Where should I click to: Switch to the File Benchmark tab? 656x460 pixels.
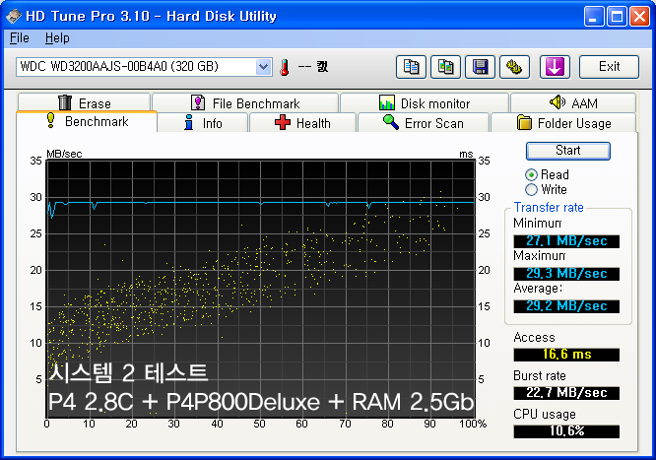click(x=245, y=103)
